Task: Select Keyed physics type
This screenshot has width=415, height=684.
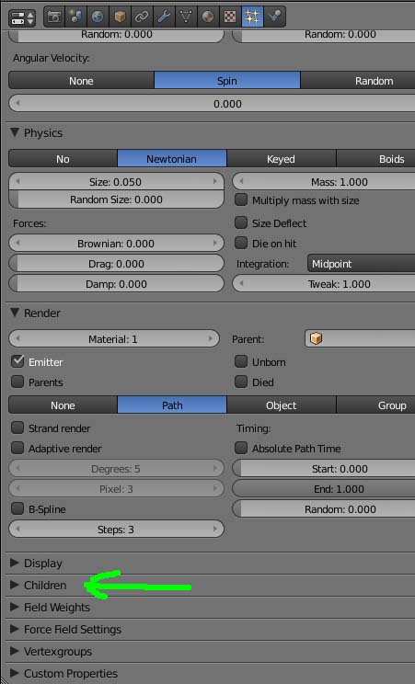Action: [282, 159]
